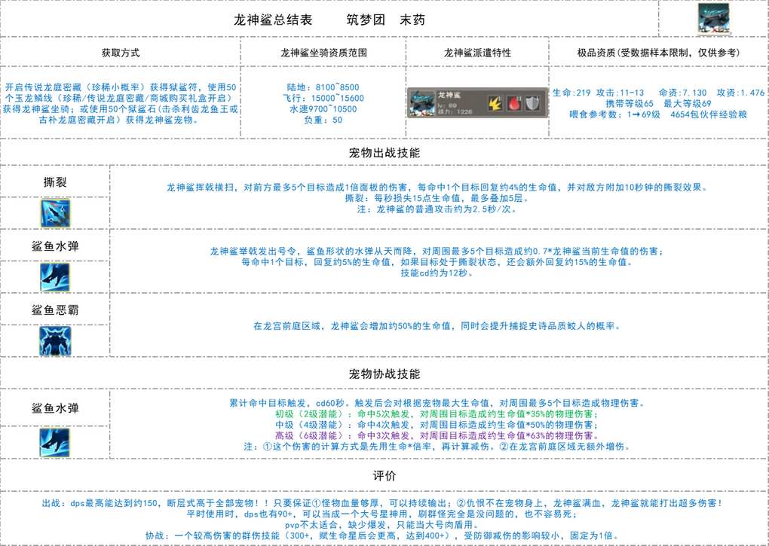
Task: Click the 攻资:1.476 stat
Action: 740,93
